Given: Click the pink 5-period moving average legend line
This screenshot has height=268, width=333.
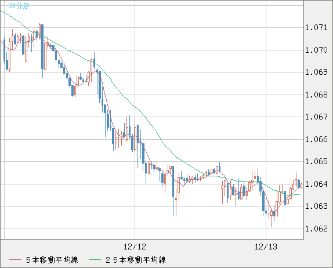Looking at the screenshot, I should pos(15,260).
